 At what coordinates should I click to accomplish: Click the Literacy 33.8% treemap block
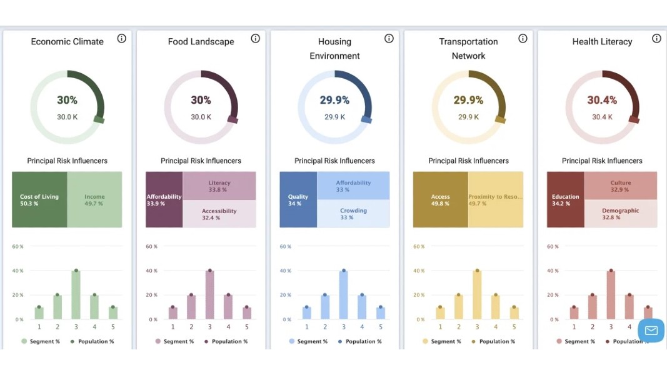[x=219, y=186]
